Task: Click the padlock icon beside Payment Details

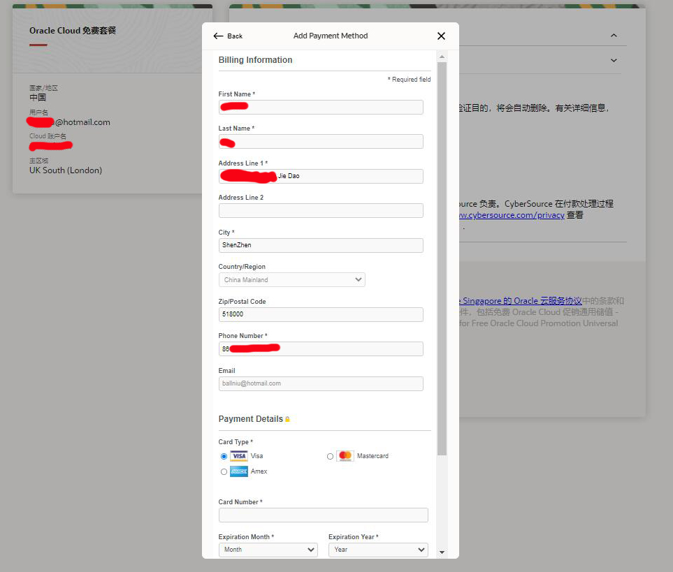Action: tap(287, 419)
